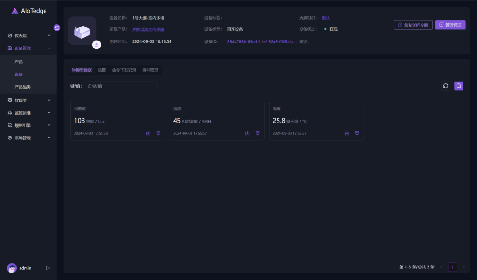Open the 命令下发记录 tab
This screenshot has height=280, width=477.
(x=124, y=70)
